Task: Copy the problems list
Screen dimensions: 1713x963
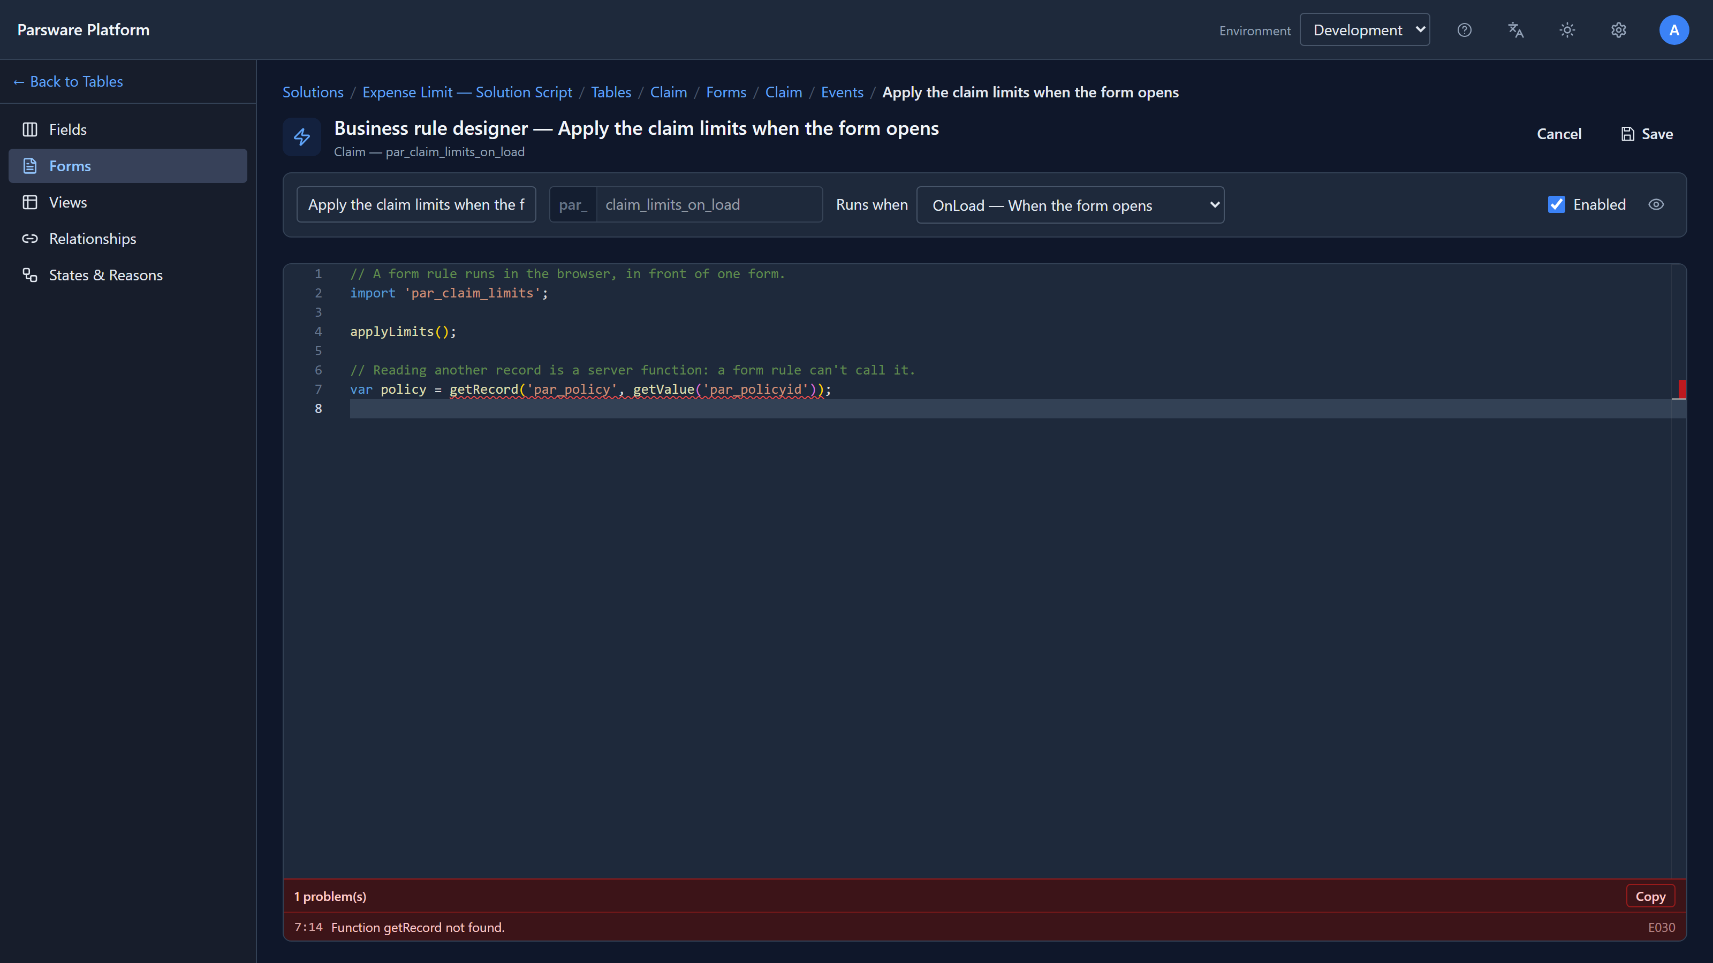Action: [x=1650, y=897]
